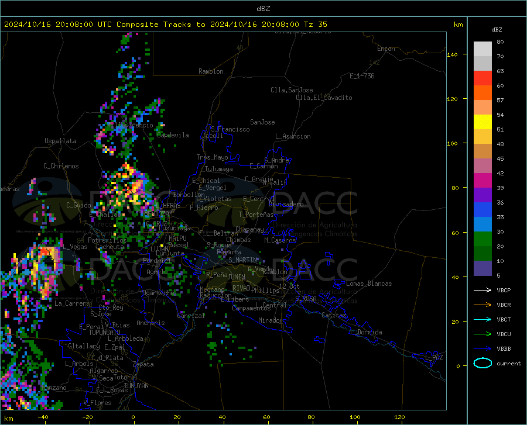The width and height of the screenshot is (527, 425).
Task: Click the TUNUYAN map label
Action: (136, 385)
